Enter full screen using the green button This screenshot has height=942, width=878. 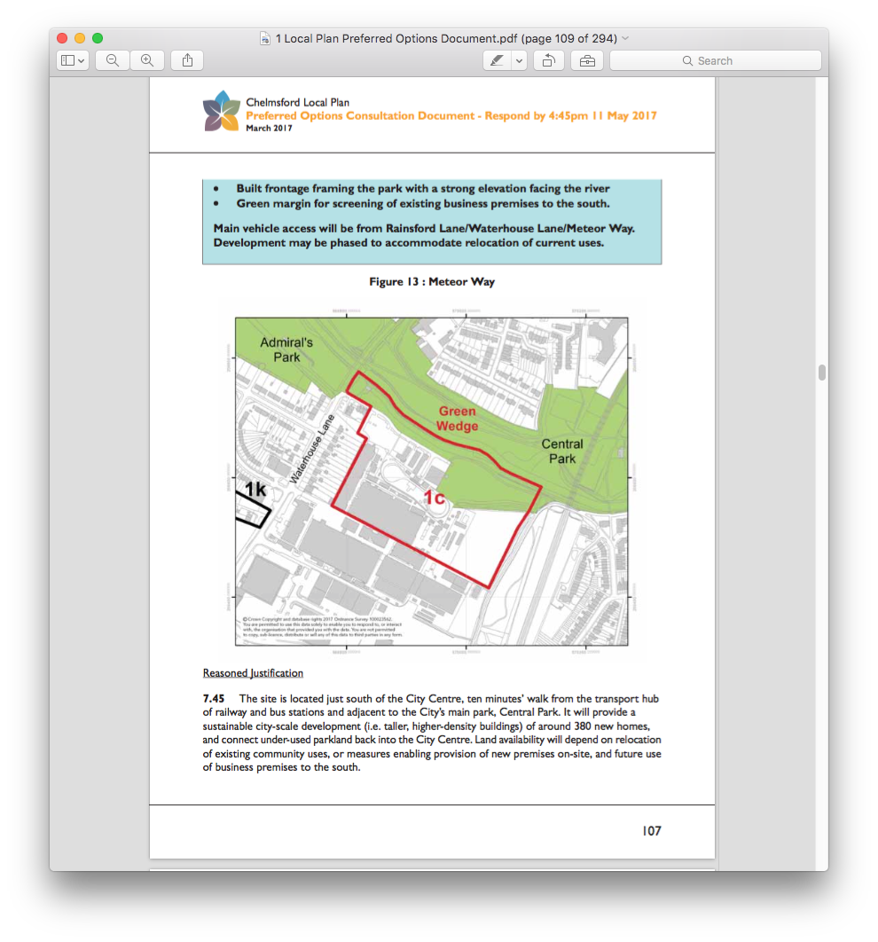[x=98, y=38]
